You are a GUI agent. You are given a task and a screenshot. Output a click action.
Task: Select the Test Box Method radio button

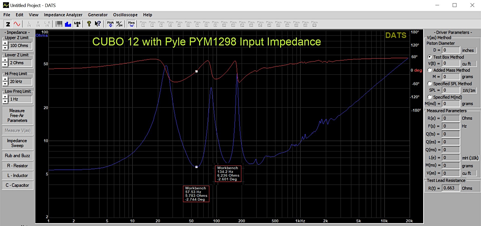[x=430, y=57]
